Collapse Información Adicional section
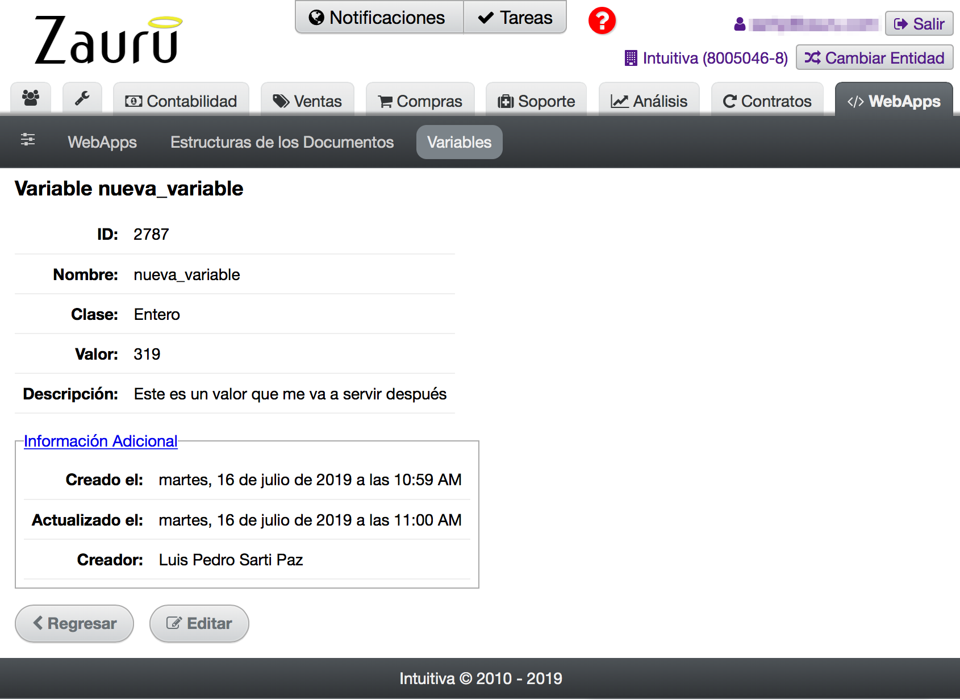Viewport: 960px width, 700px height. point(101,441)
